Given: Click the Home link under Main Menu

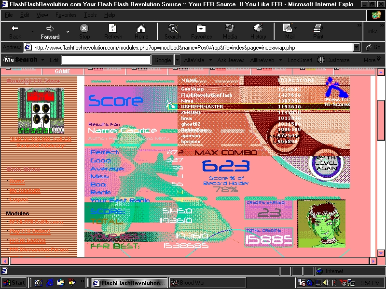Looking at the screenshot, I should (x=17, y=182).
